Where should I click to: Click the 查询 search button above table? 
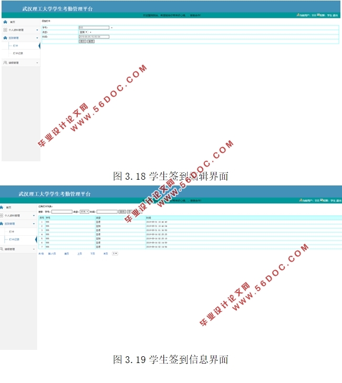pos(122,212)
